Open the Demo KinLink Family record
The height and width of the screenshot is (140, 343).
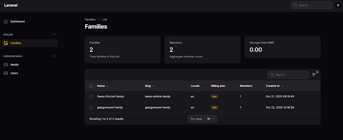coord(110,97)
